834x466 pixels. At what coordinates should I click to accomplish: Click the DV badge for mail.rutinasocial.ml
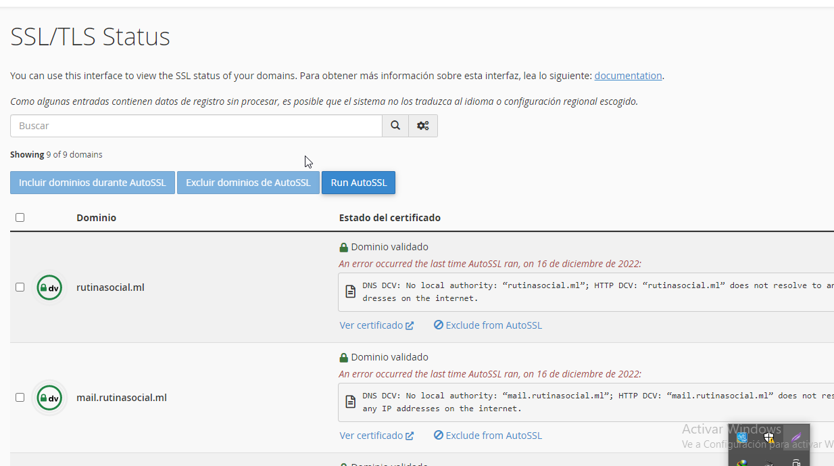(49, 398)
